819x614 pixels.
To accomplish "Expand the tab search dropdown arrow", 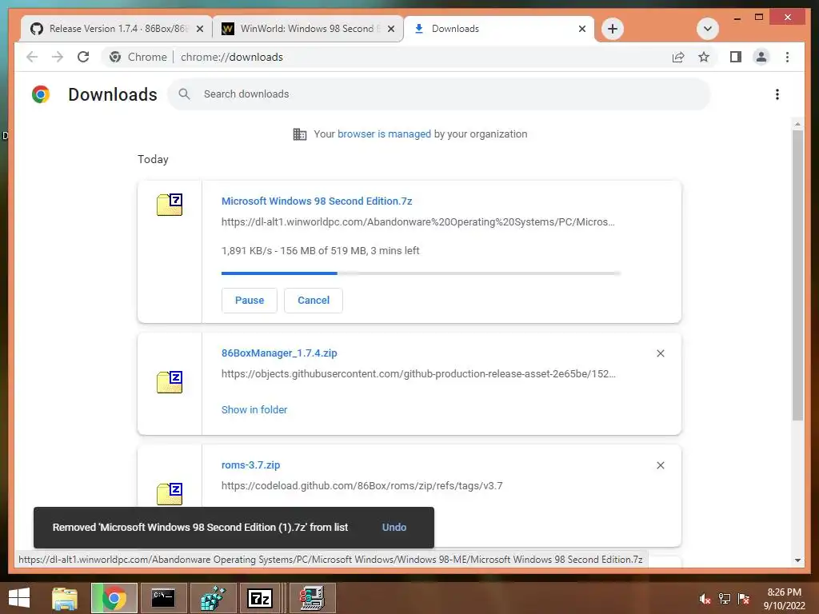I will (x=708, y=29).
